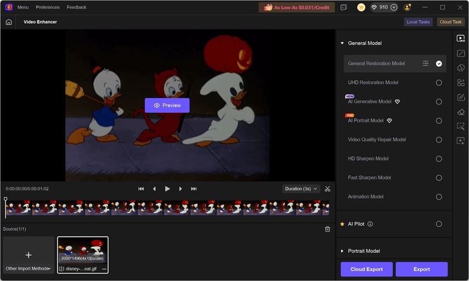
Task: Click the scissors trim icon
Action: [x=327, y=189]
